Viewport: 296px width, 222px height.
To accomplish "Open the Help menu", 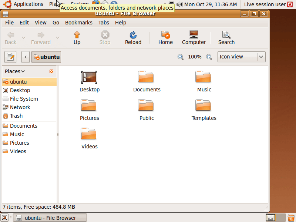I will coord(121,23).
